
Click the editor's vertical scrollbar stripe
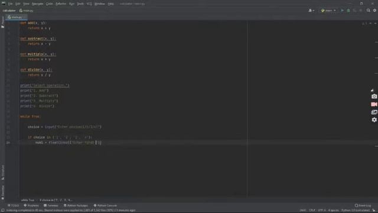click(376, 109)
